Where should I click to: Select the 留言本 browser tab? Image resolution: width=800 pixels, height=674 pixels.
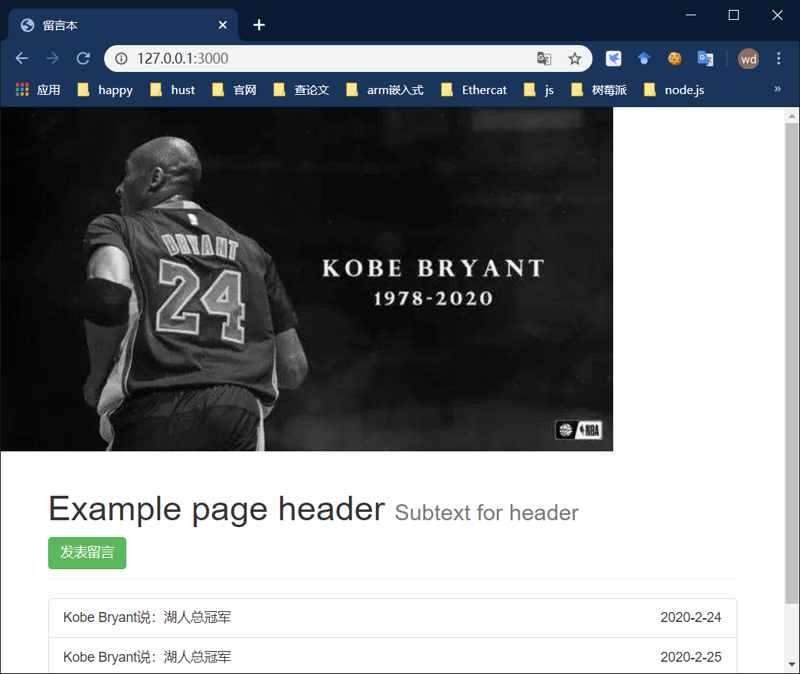tap(122, 25)
